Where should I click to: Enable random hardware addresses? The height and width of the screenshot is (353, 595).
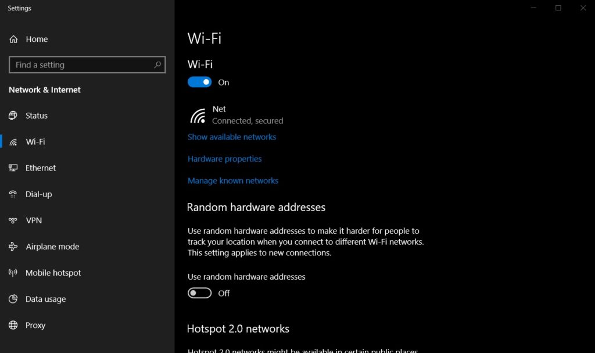pos(199,293)
